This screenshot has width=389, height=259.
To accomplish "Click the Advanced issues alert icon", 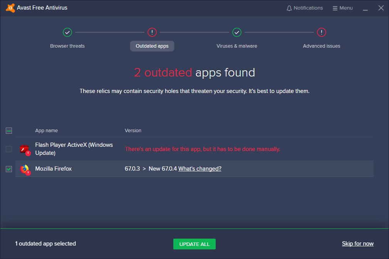I will pos(322,32).
